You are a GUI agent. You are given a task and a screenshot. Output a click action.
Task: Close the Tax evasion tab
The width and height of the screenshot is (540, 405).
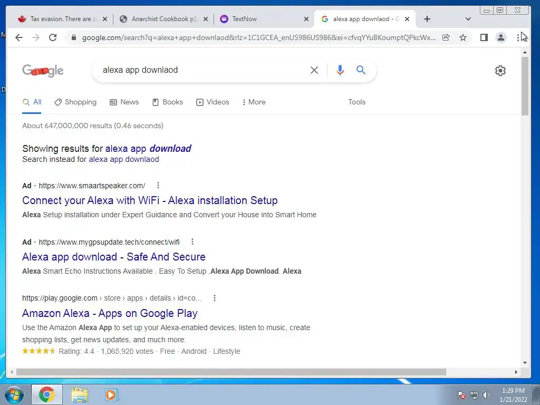pyautogui.click(x=105, y=19)
